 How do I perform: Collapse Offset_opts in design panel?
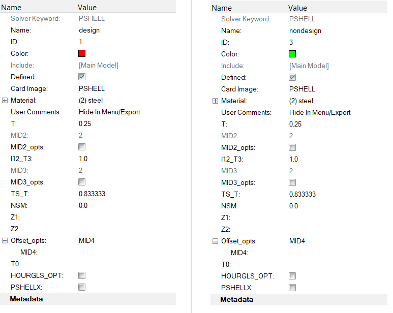click(x=5, y=241)
